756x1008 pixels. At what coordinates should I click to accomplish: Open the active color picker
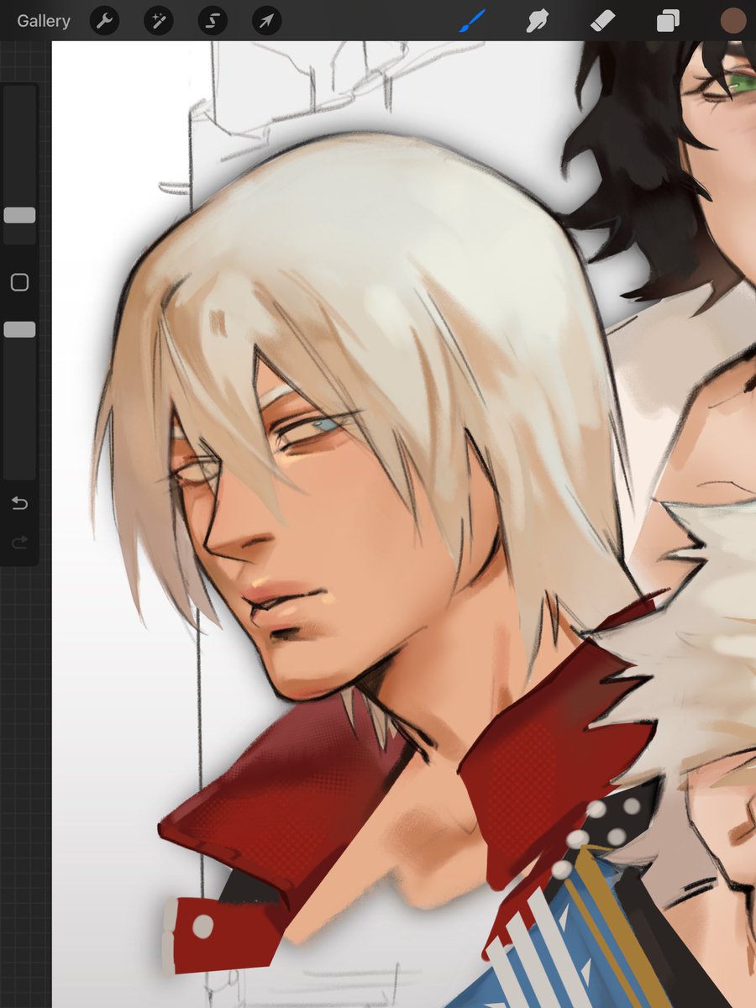pyautogui.click(x=733, y=21)
